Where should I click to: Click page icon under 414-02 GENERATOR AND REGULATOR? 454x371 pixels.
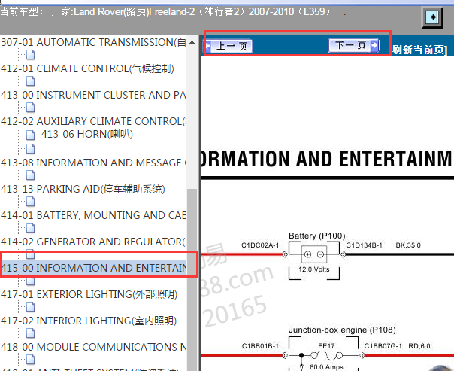point(30,254)
